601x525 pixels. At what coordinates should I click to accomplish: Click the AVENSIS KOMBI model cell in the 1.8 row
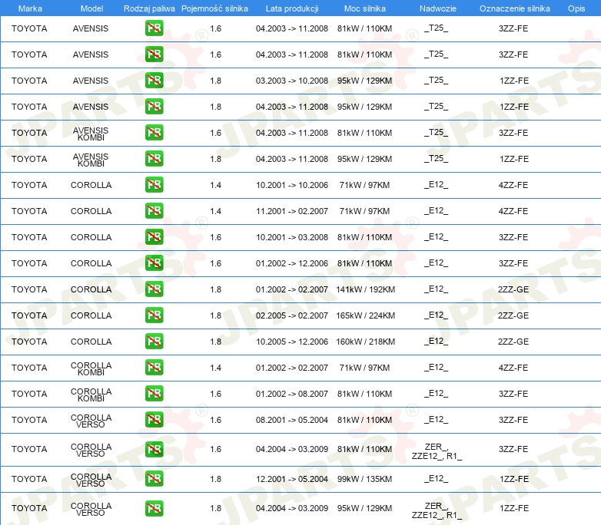pos(91,160)
